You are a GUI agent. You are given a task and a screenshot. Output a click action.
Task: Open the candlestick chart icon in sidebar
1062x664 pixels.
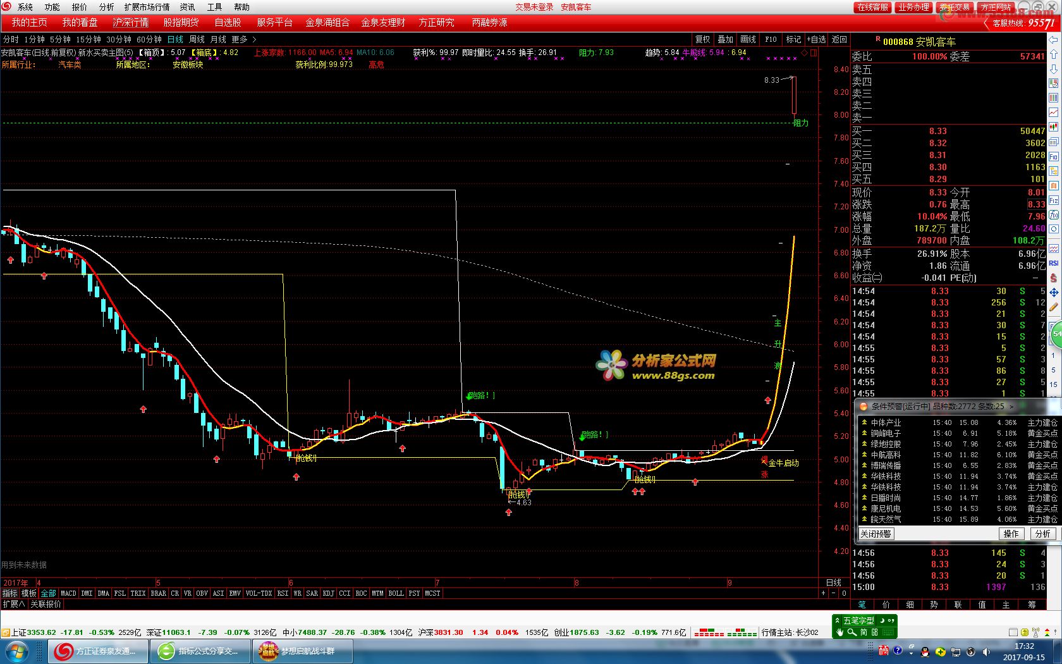pos(1053,126)
